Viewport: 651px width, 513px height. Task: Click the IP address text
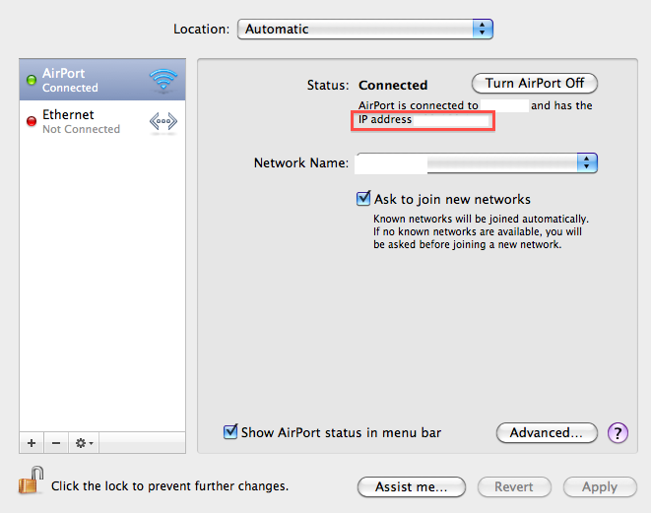(385, 119)
